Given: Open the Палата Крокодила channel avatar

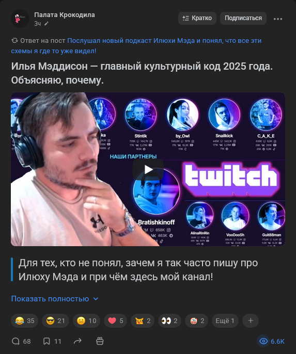Looking at the screenshot, I should 20,19.
